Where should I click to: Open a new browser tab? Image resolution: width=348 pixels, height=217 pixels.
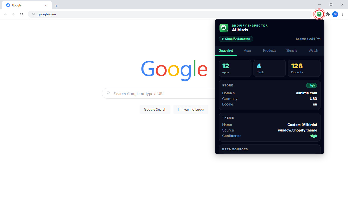click(56, 6)
